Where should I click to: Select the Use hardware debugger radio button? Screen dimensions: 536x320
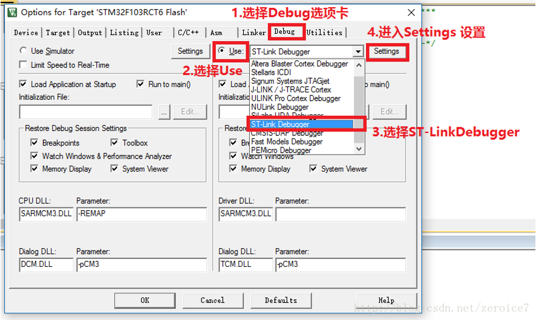(221, 51)
